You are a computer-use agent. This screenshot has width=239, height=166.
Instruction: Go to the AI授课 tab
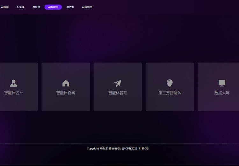36,7
